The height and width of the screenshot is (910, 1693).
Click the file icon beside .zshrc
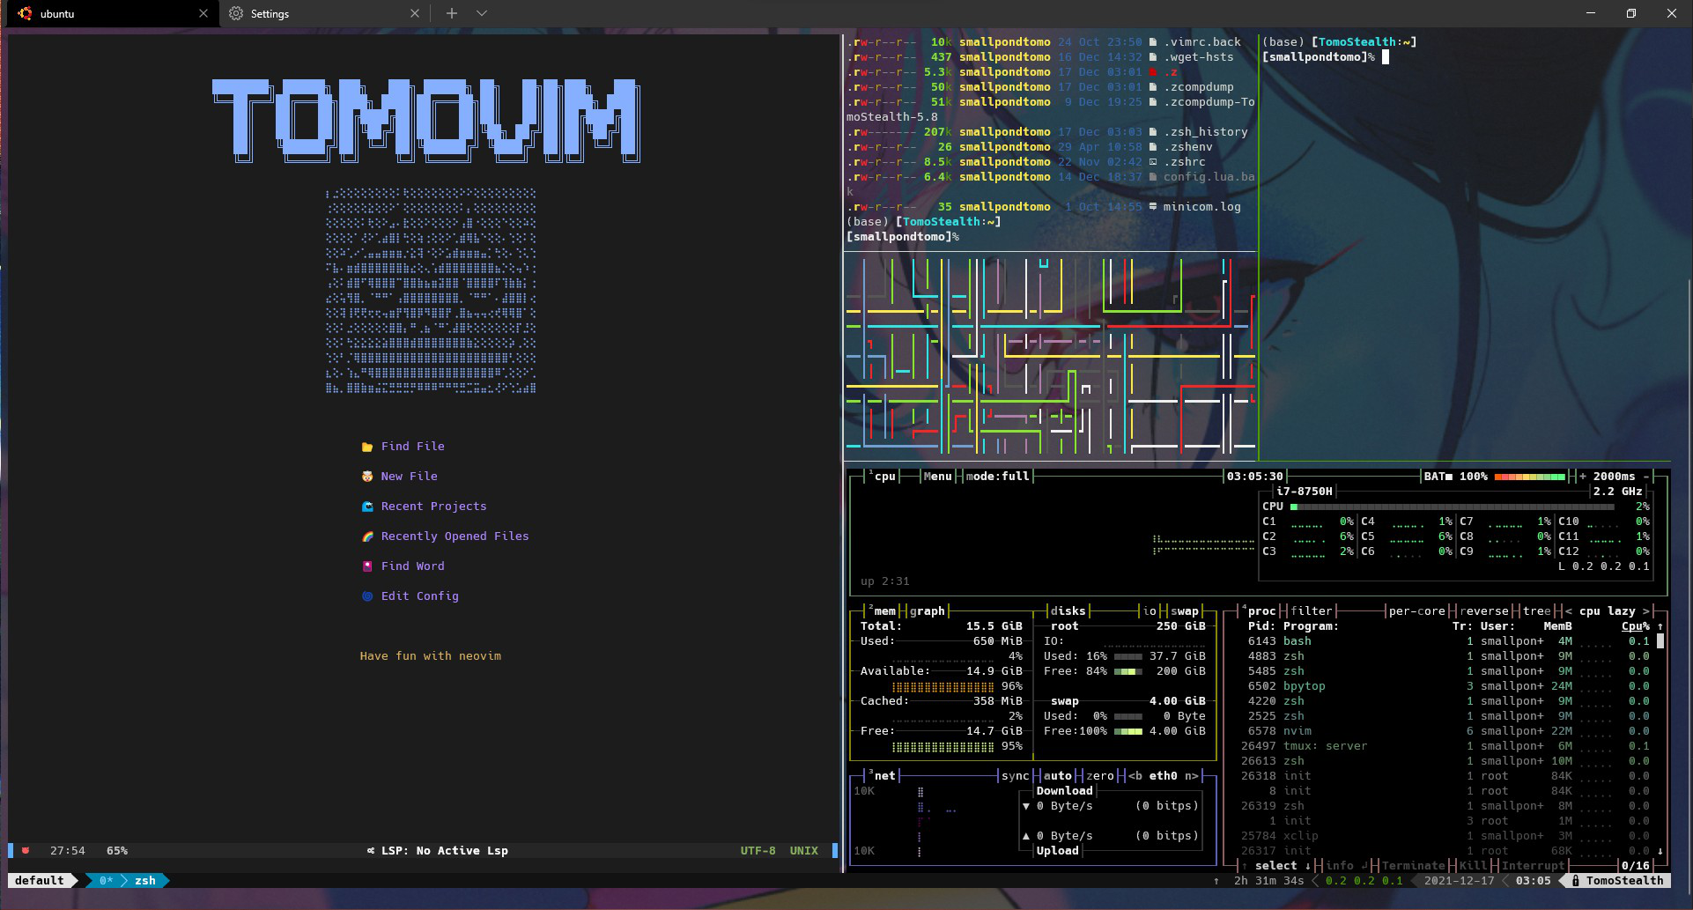click(x=1153, y=162)
